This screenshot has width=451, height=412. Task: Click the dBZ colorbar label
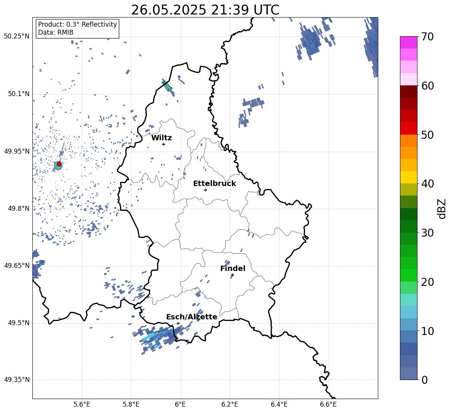442,208
